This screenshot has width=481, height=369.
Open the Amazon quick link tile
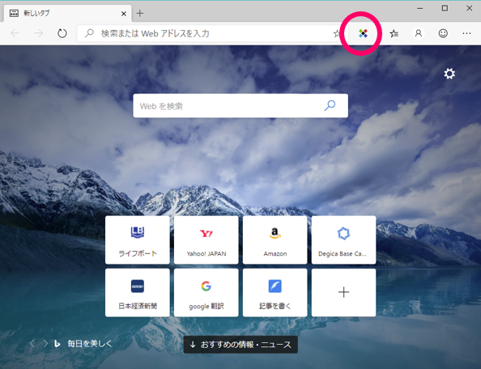click(x=275, y=240)
